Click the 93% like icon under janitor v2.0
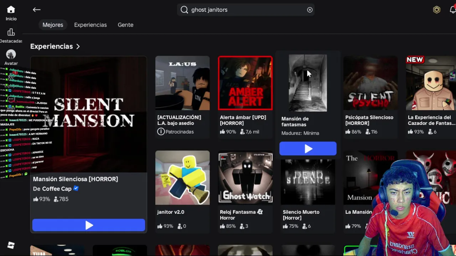456x256 pixels. tap(160, 226)
